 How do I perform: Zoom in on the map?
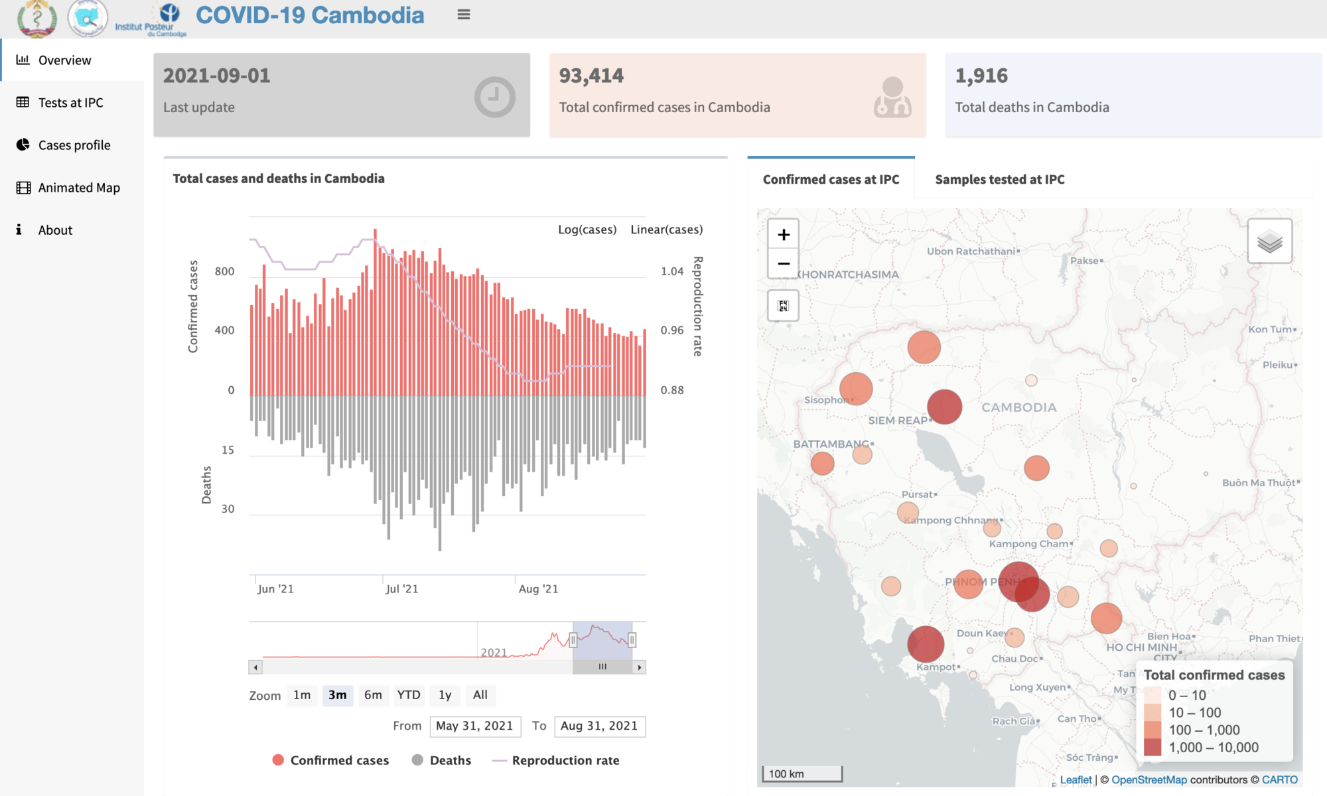pos(784,235)
